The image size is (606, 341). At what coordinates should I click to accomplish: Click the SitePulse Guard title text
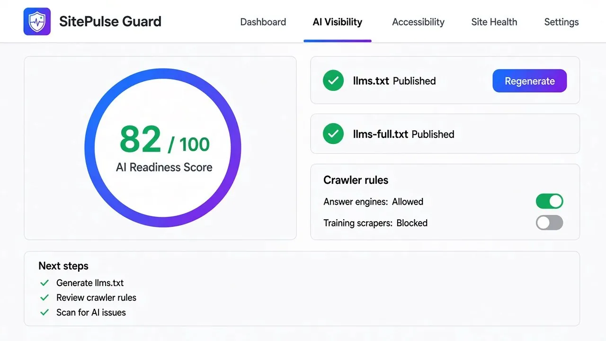coord(110,21)
